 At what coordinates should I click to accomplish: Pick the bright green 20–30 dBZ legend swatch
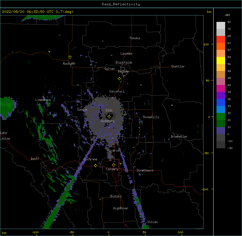221,117
